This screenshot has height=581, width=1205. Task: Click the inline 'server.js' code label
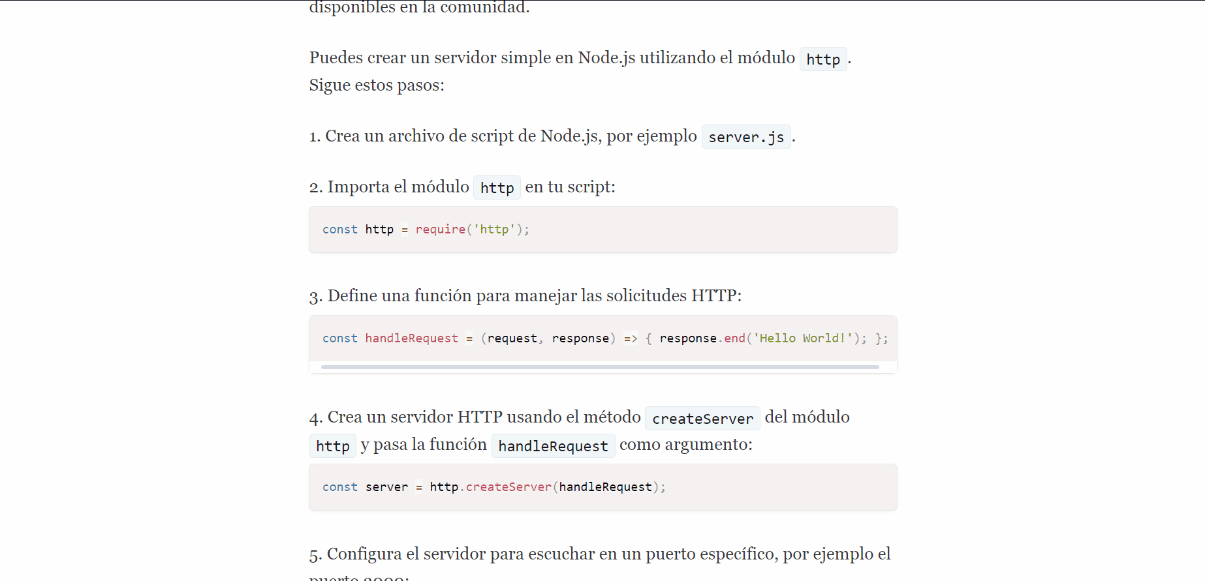[746, 137]
